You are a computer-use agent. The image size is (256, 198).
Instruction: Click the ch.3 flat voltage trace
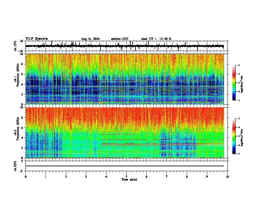[x=125, y=166]
